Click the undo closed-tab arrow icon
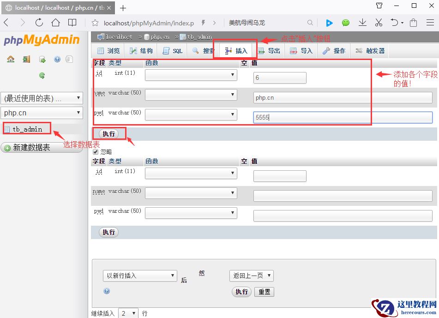This screenshot has height=318, width=439. [395, 23]
